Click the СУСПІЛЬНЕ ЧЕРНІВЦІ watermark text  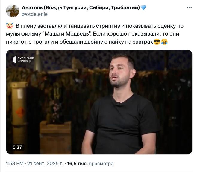tap(26, 59)
